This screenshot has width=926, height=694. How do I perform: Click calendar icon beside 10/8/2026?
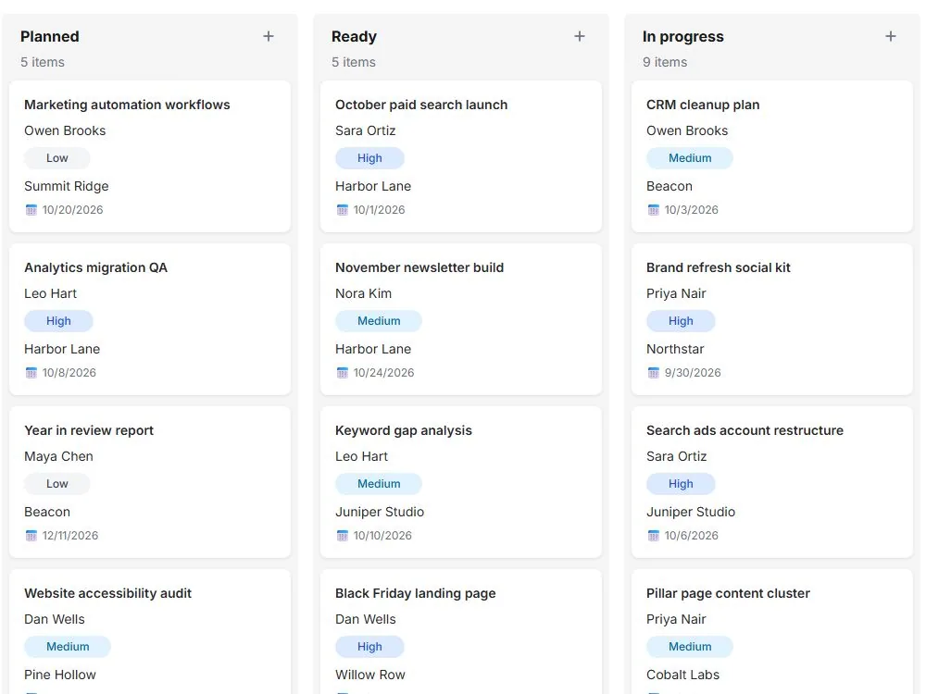(31, 372)
